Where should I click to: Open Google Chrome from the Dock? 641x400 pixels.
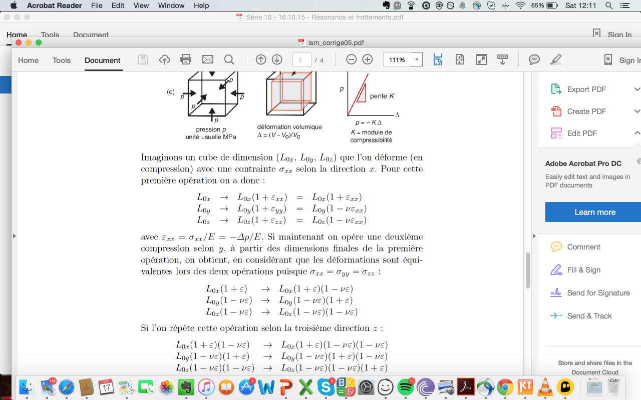[x=505, y=387]
